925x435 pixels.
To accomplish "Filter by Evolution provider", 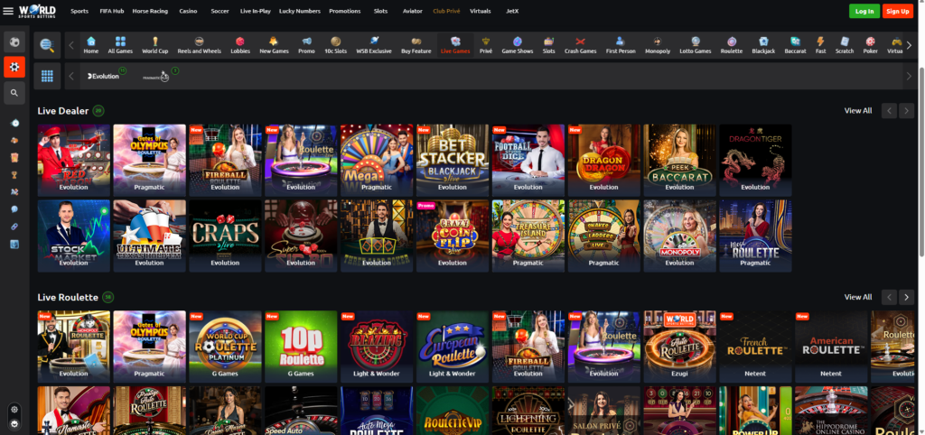I will pos(104,76).
